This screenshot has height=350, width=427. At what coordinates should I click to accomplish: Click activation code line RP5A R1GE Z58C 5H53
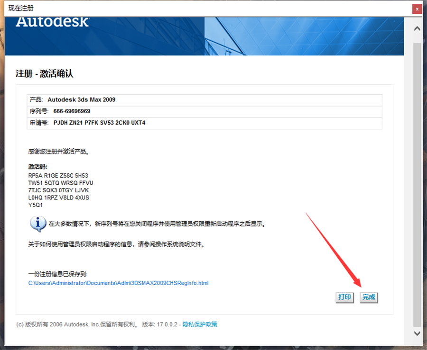pos(58,176)
